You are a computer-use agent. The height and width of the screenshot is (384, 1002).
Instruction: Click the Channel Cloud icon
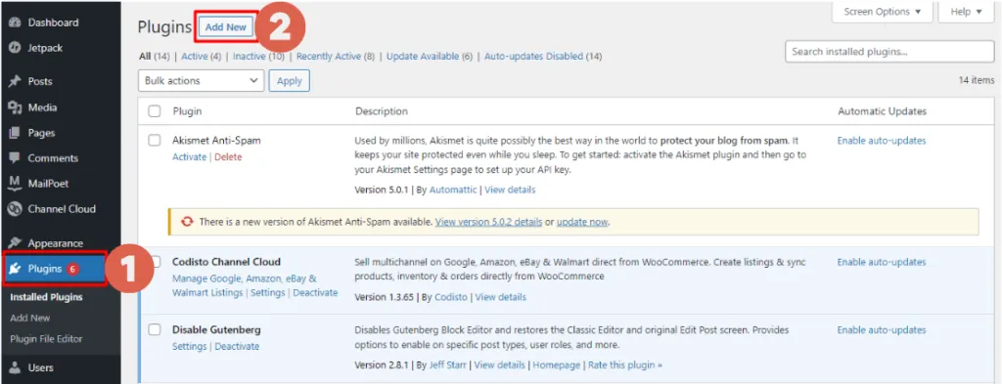pyautogui.click(x=14, y=208)
